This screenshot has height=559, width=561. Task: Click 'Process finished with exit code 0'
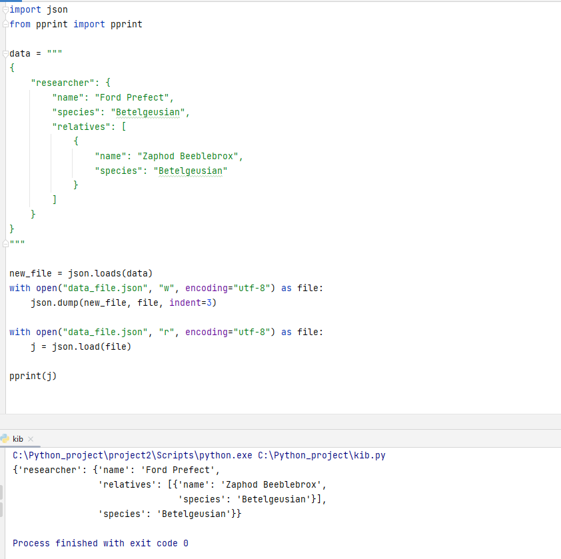[101, 543]
